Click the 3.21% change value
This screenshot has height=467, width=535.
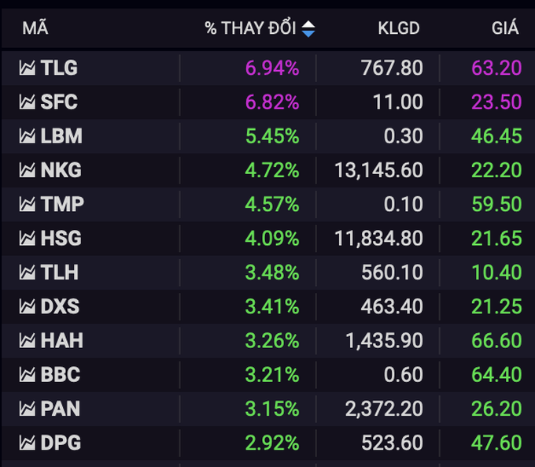[272, 374]
